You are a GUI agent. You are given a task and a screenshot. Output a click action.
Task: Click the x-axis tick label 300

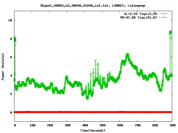click(67, 125)
